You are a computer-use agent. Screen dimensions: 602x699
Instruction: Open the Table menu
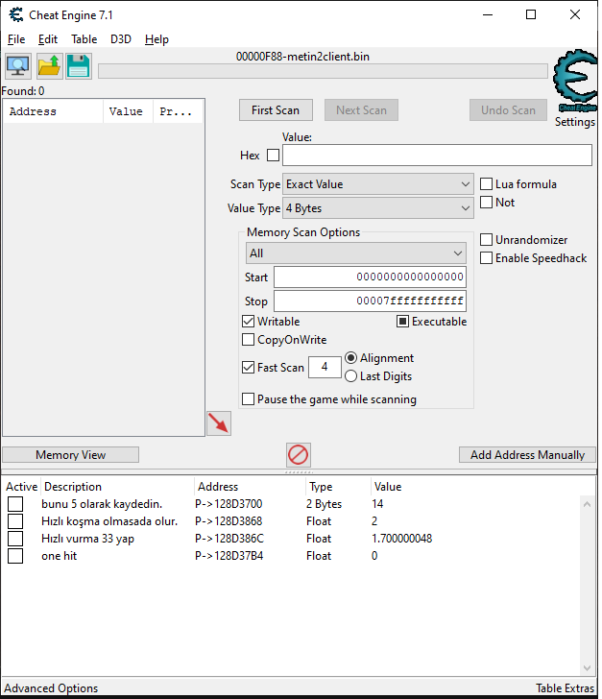pos(84,39)
